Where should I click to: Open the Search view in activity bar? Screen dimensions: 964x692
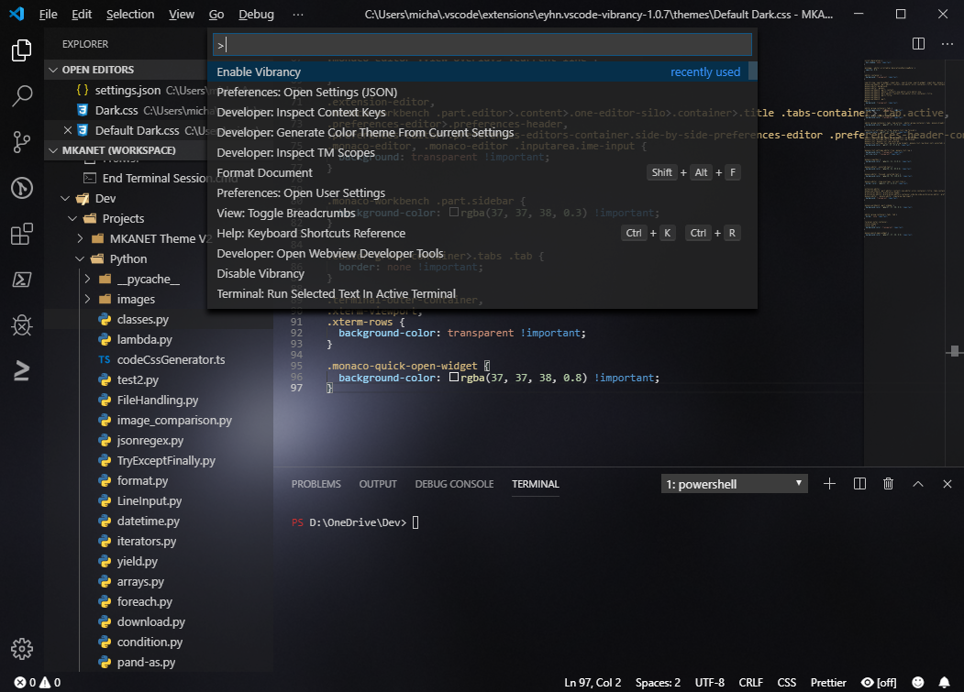click(x=21, y=96)
